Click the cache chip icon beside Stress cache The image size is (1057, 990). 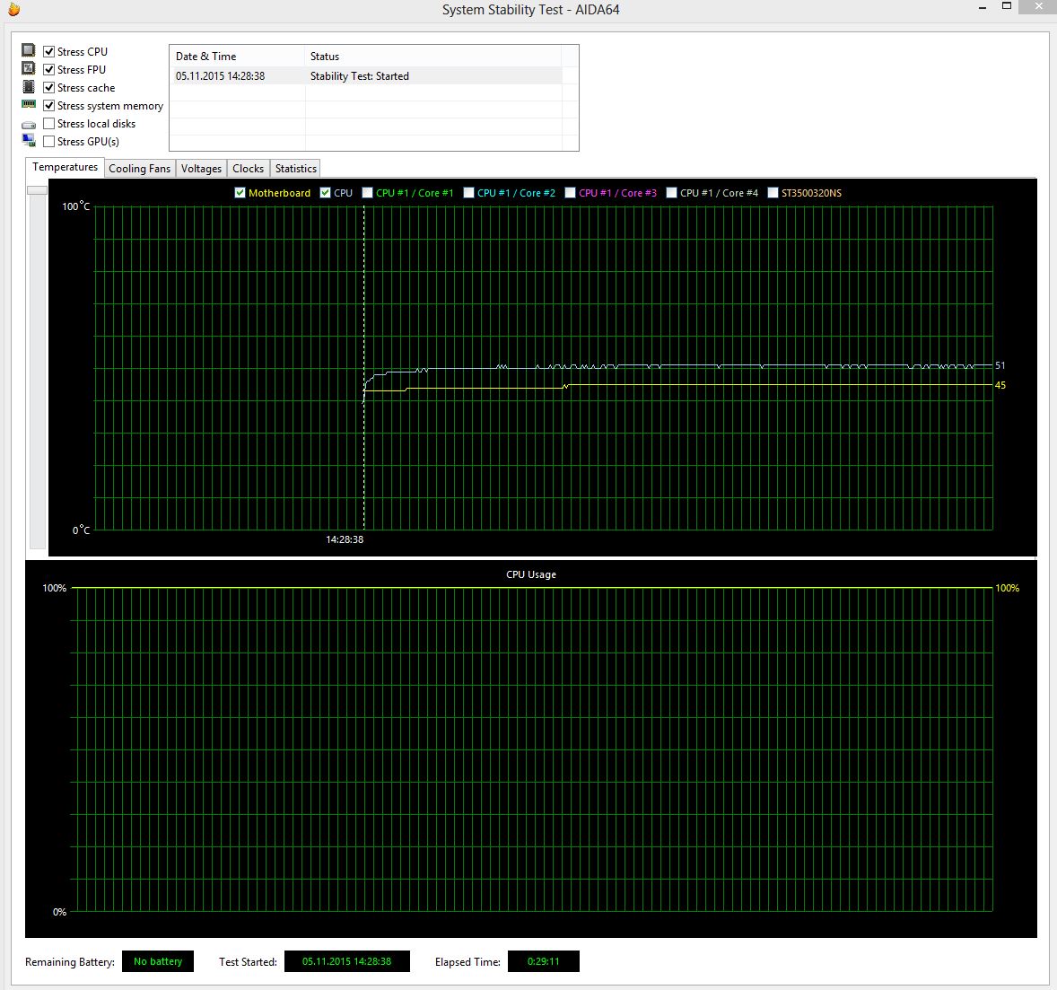[29, 87]
